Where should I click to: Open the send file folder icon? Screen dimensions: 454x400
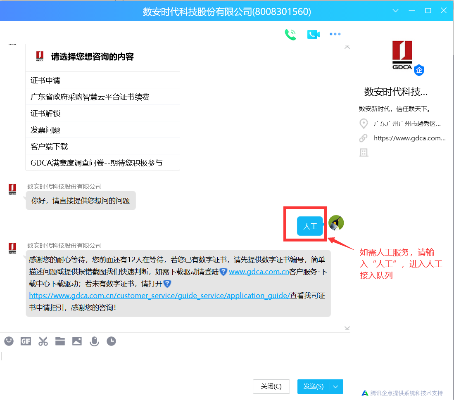pos(60,341)
